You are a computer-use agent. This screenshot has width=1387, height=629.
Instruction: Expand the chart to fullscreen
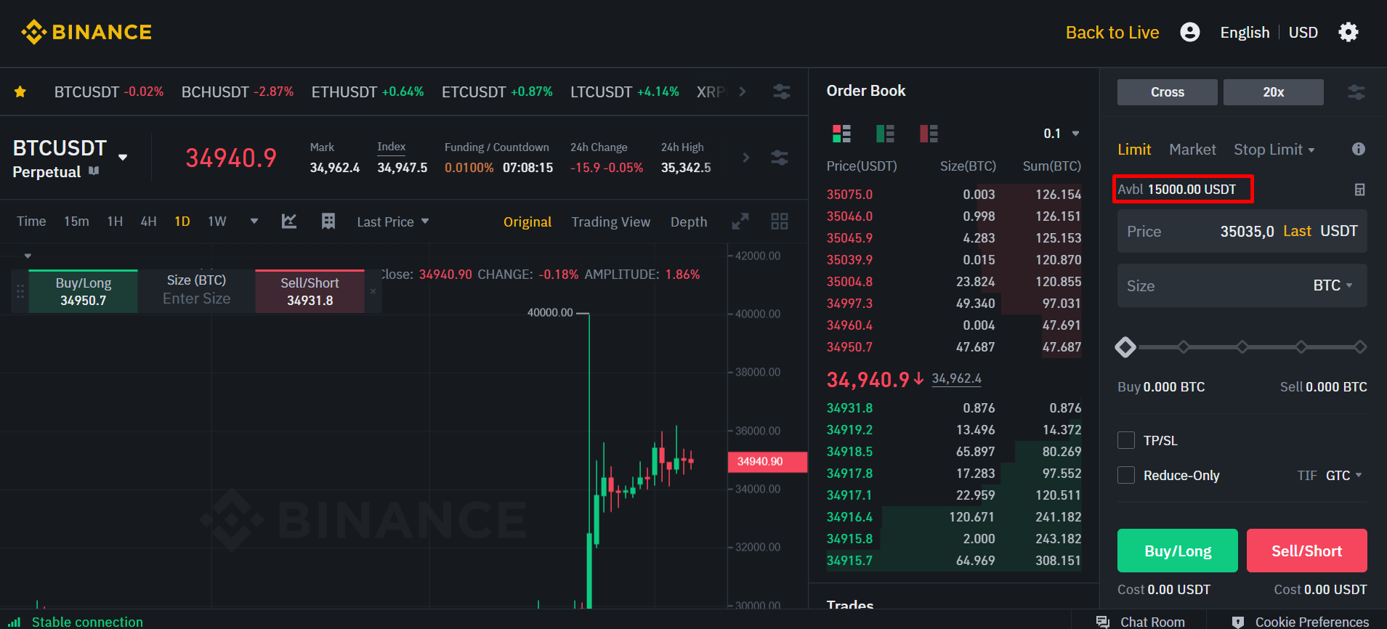pyautogui.click(x=740, y=222)
